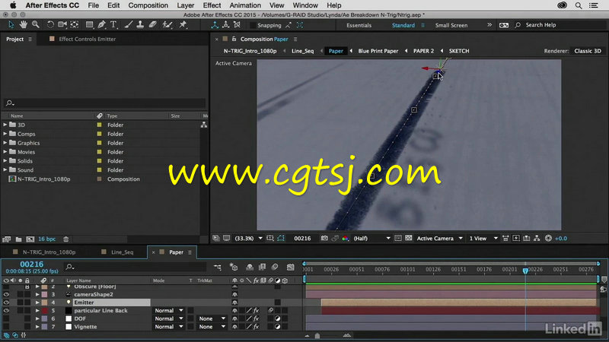609x342 pixels.
Task: Open the Show Channel RGB icon
Action: click(345, 238)
